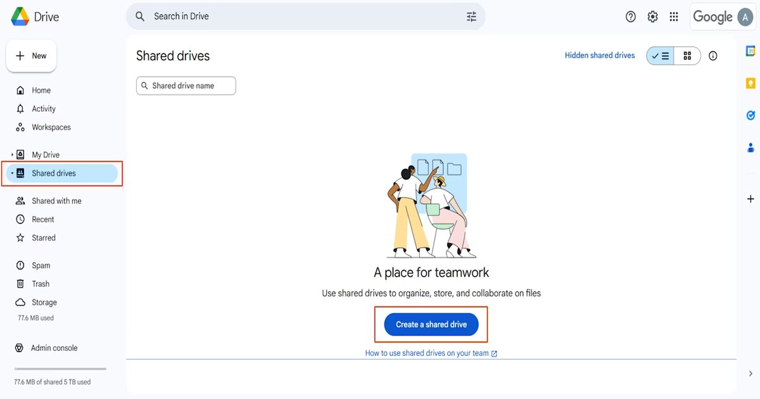This screenshot has height=399, width=760.
Task: View details using the info icon
Action: (712, 56)
